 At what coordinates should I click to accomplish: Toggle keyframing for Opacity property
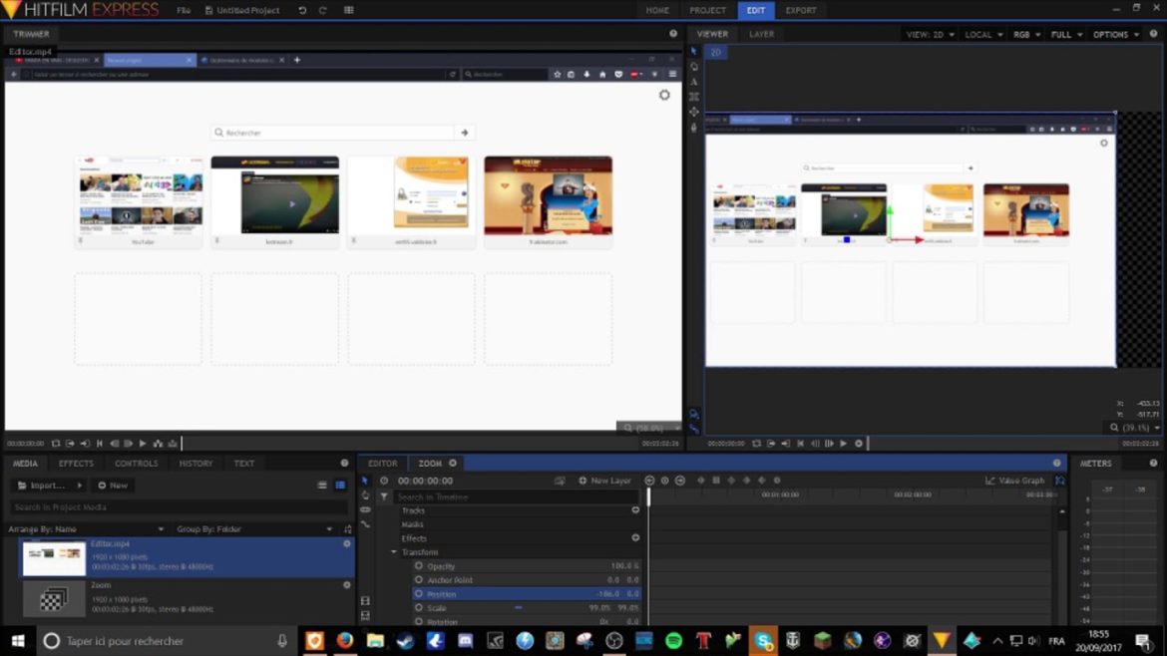click(419, 566)
